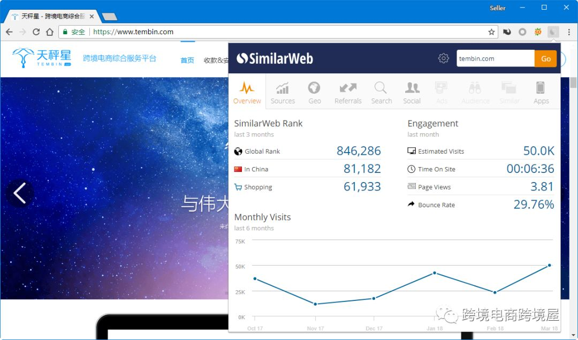Viewport: 578px width, 340px height.
Task: Open a new browser tab
Action: coord(110,17)
